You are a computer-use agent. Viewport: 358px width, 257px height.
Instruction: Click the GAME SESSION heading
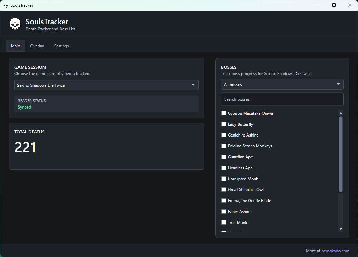pyautogui.click(x=30, y=67)
